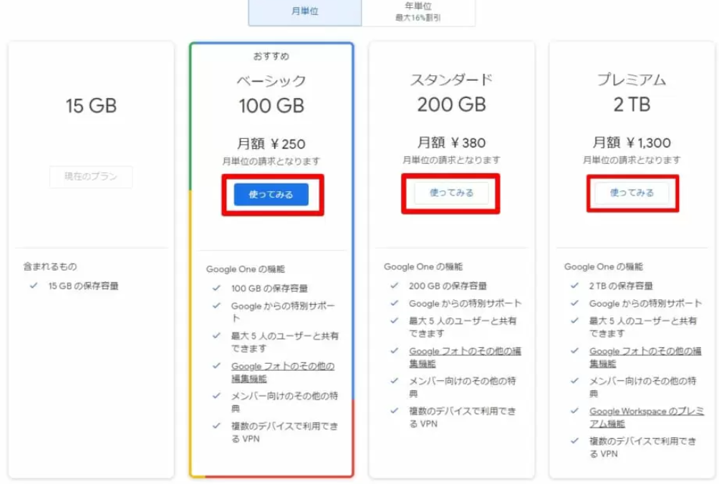Click checkmark next to 2 TB の保存容量
This screenshot has height=484, width=719.
tap(574, 286)
